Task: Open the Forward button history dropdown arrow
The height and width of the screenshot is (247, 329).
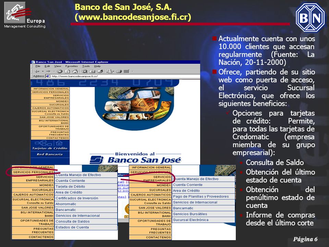Action: click(54, 71)
